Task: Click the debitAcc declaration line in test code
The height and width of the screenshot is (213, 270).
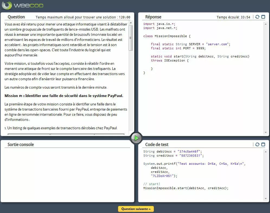Action: [x=173, y=151]
